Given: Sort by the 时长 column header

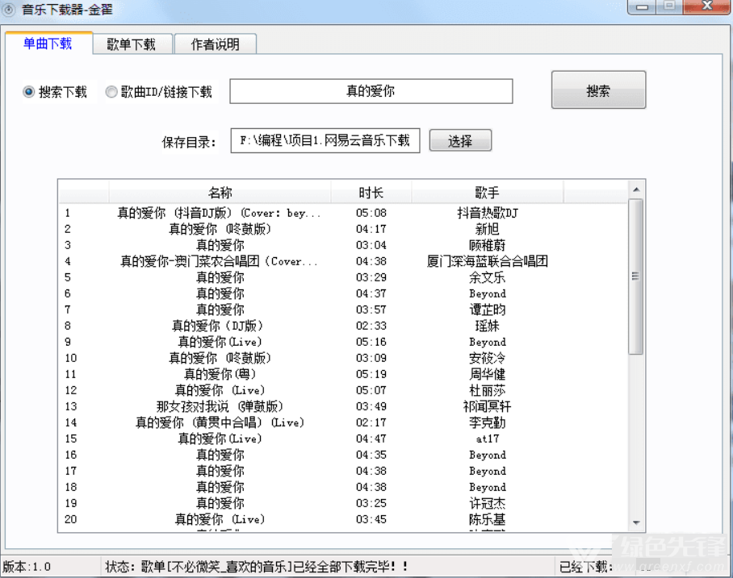Looking at the screenshot, I should coord(371,193).
